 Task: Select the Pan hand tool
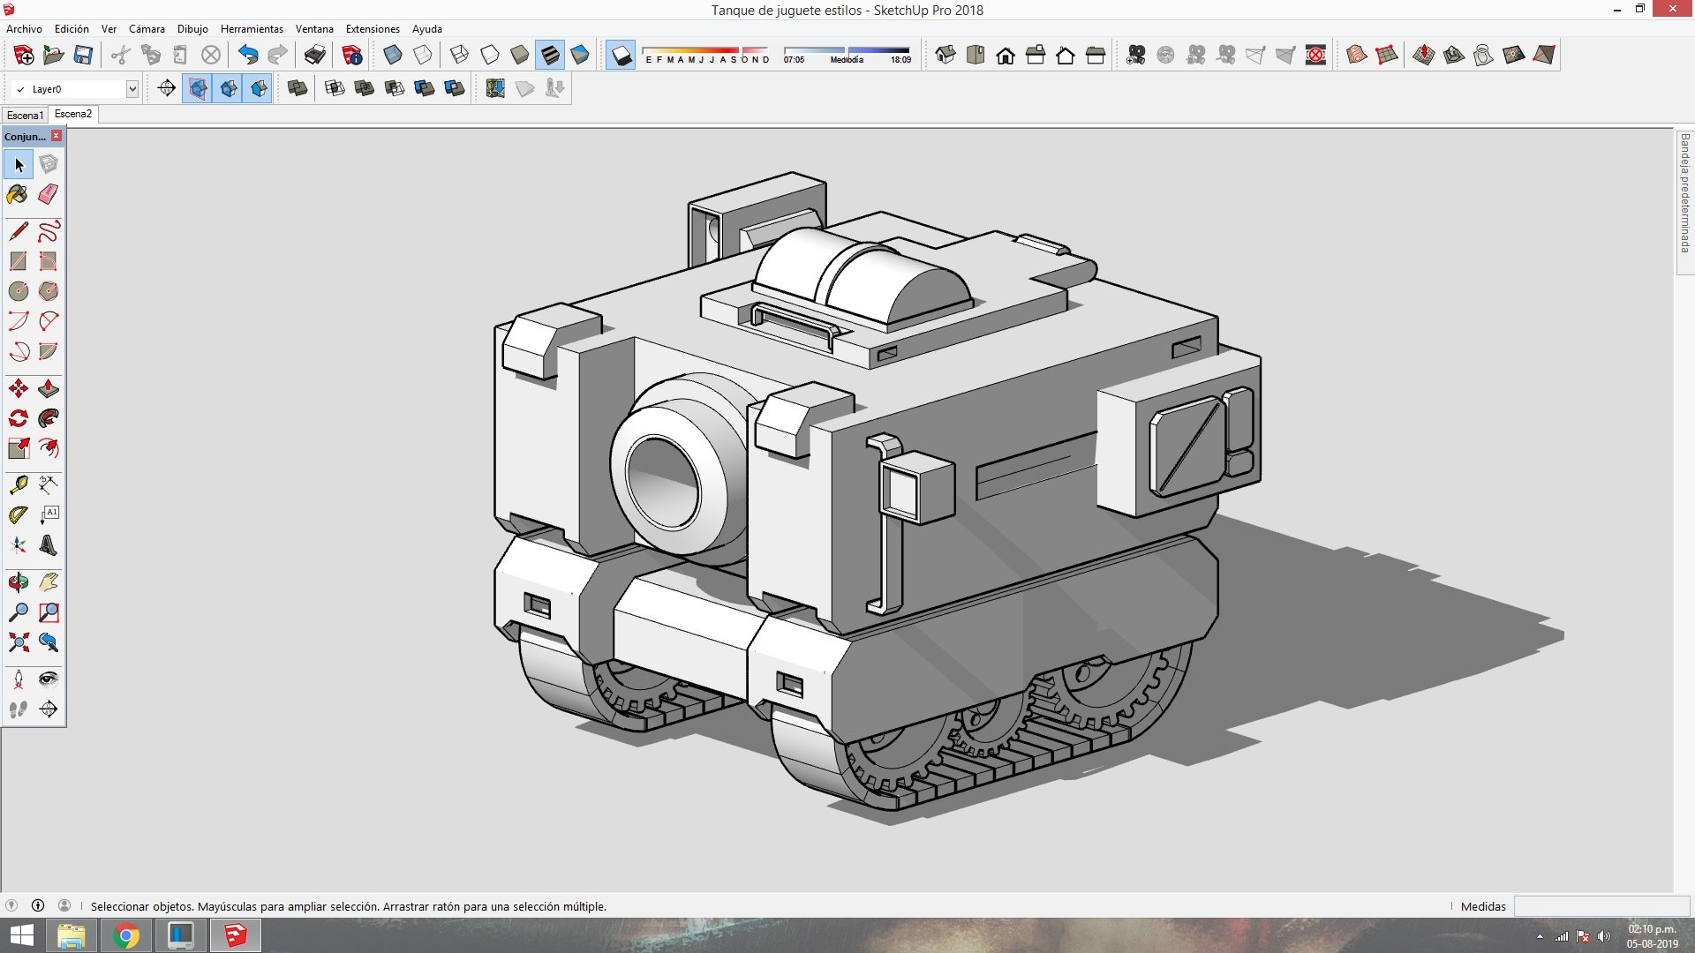point(48,582)
